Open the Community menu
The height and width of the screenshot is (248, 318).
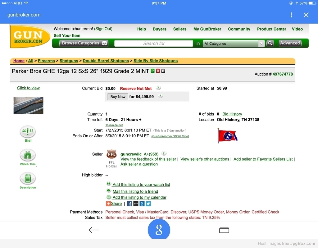(x=239, y=29)
